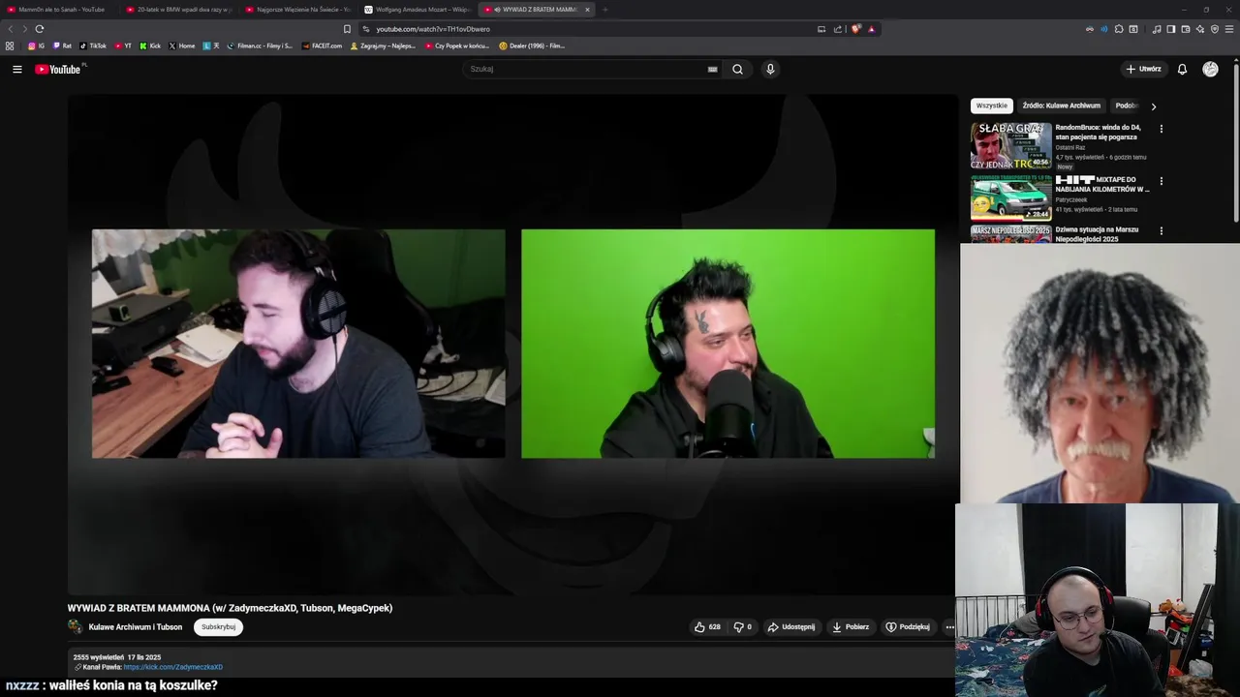Open browser sidebar panel icon
Image resolution: width=1240 pixels, height=697 pixels.
click(1170, 29)
